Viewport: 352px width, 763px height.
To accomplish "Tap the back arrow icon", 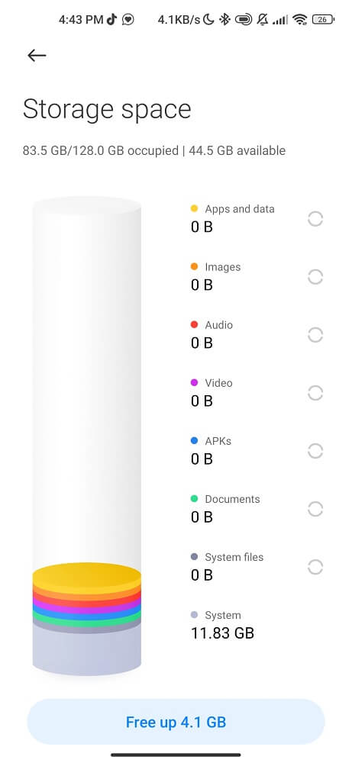I will tap(37, 56).
